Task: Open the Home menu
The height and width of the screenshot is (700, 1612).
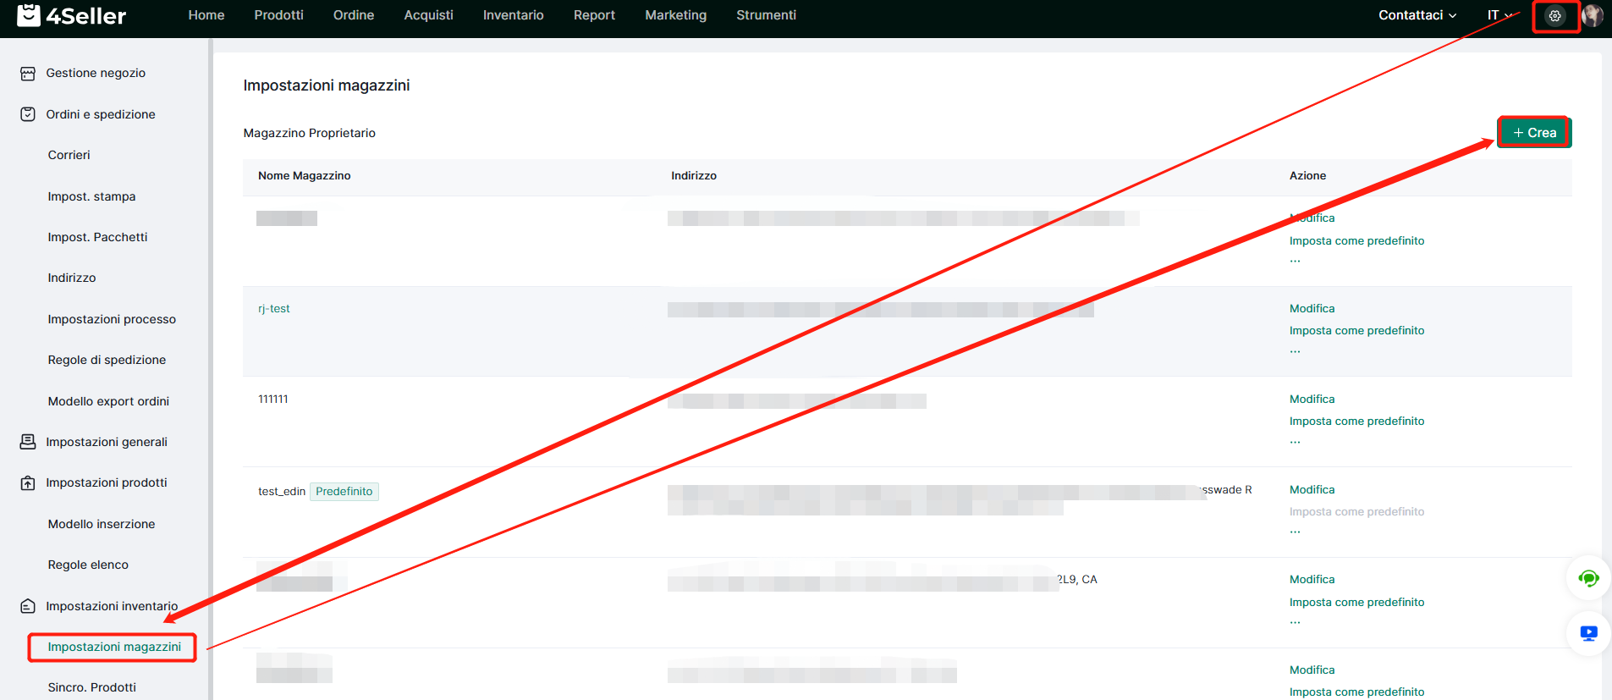Action: click(x=206, y=15)
